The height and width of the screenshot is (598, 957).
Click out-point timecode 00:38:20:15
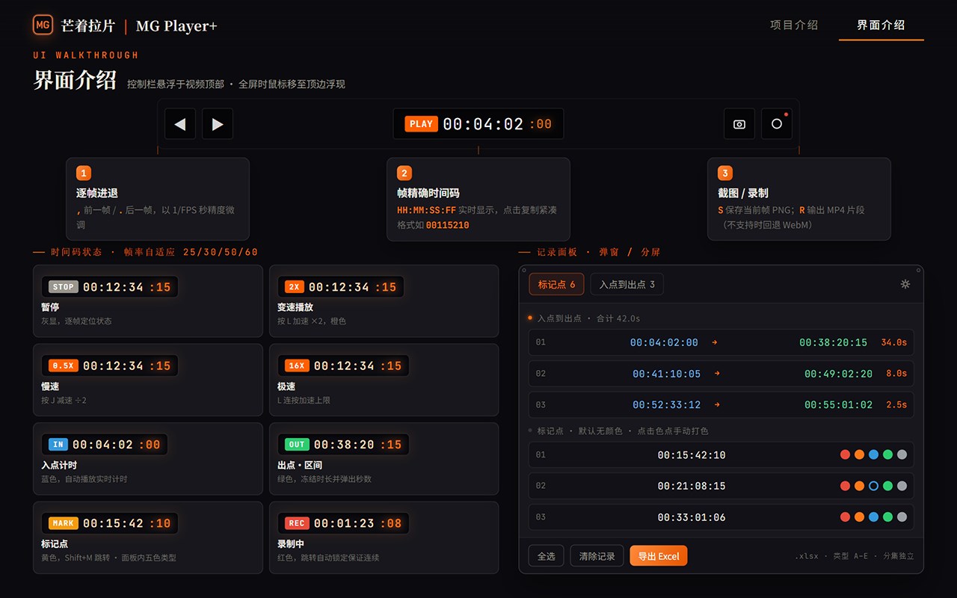833,342
